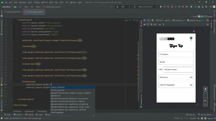Click the up arrow highlighted-error navigation icon
The height and width of the screenshot is (121, 216).
point(134,20)
